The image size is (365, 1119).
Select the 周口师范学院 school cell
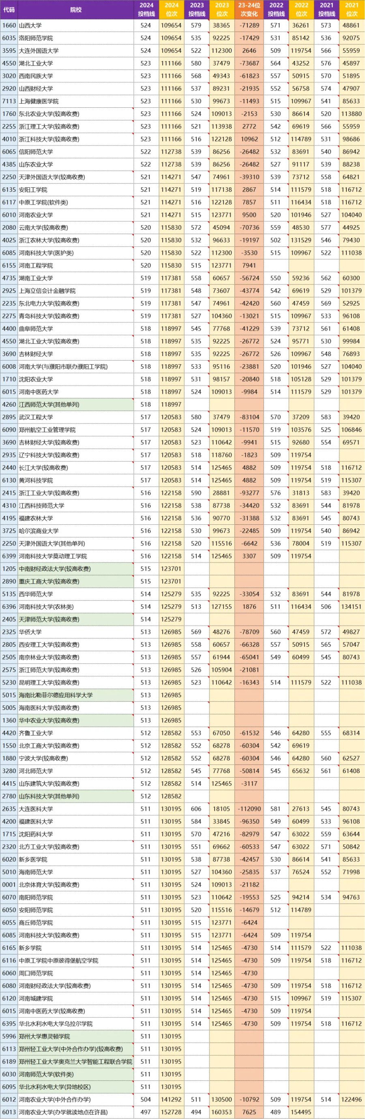coord(75,973)
